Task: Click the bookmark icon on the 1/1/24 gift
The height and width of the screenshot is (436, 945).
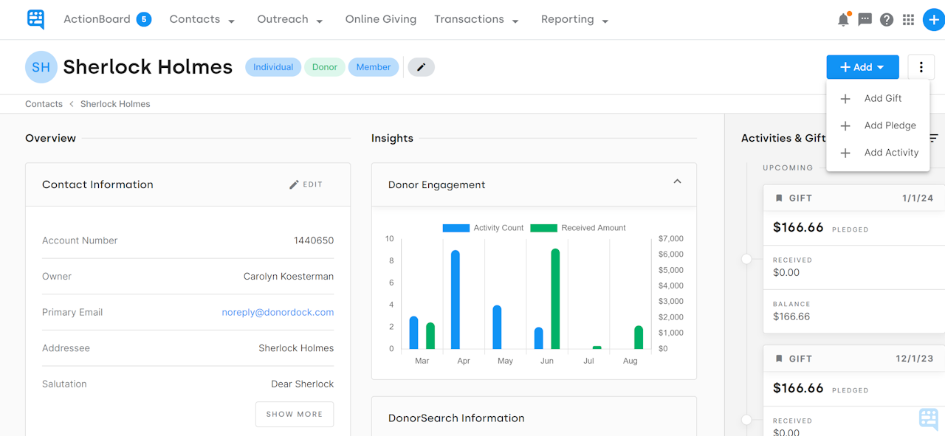Action: (779, 197)
